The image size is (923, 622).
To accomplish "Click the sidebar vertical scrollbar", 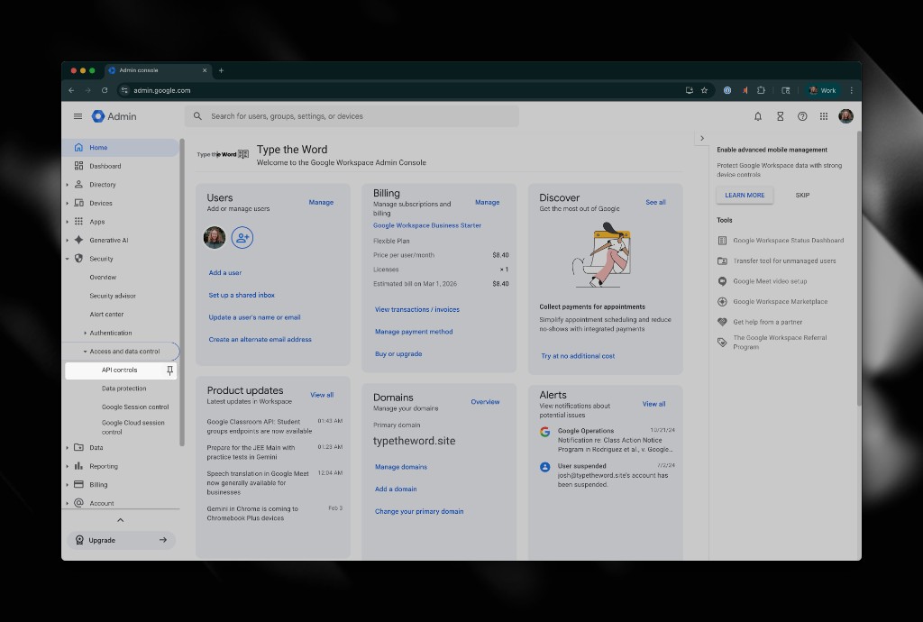I will 182,292.
